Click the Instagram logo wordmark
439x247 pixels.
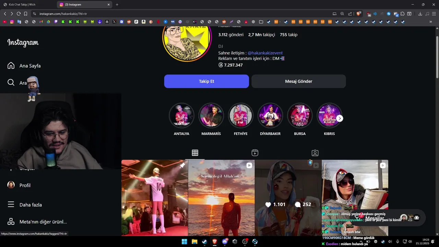point(23,43)
